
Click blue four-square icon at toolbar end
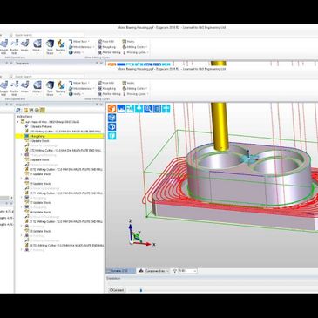point(166,109)
